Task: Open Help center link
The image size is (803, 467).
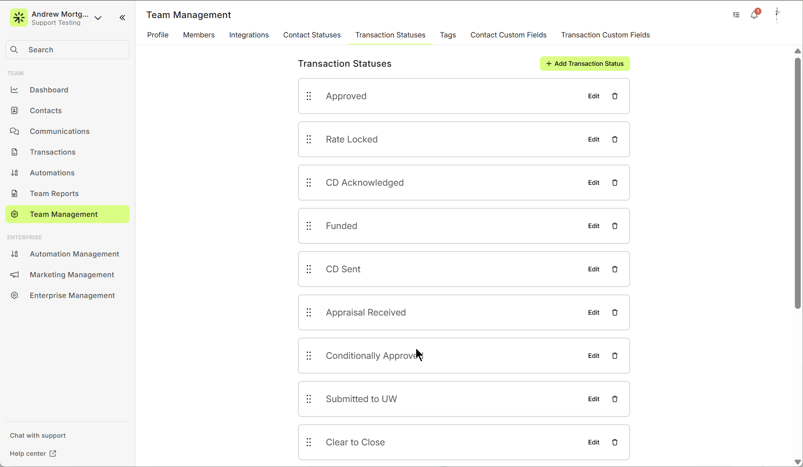Action: (33, 453)
